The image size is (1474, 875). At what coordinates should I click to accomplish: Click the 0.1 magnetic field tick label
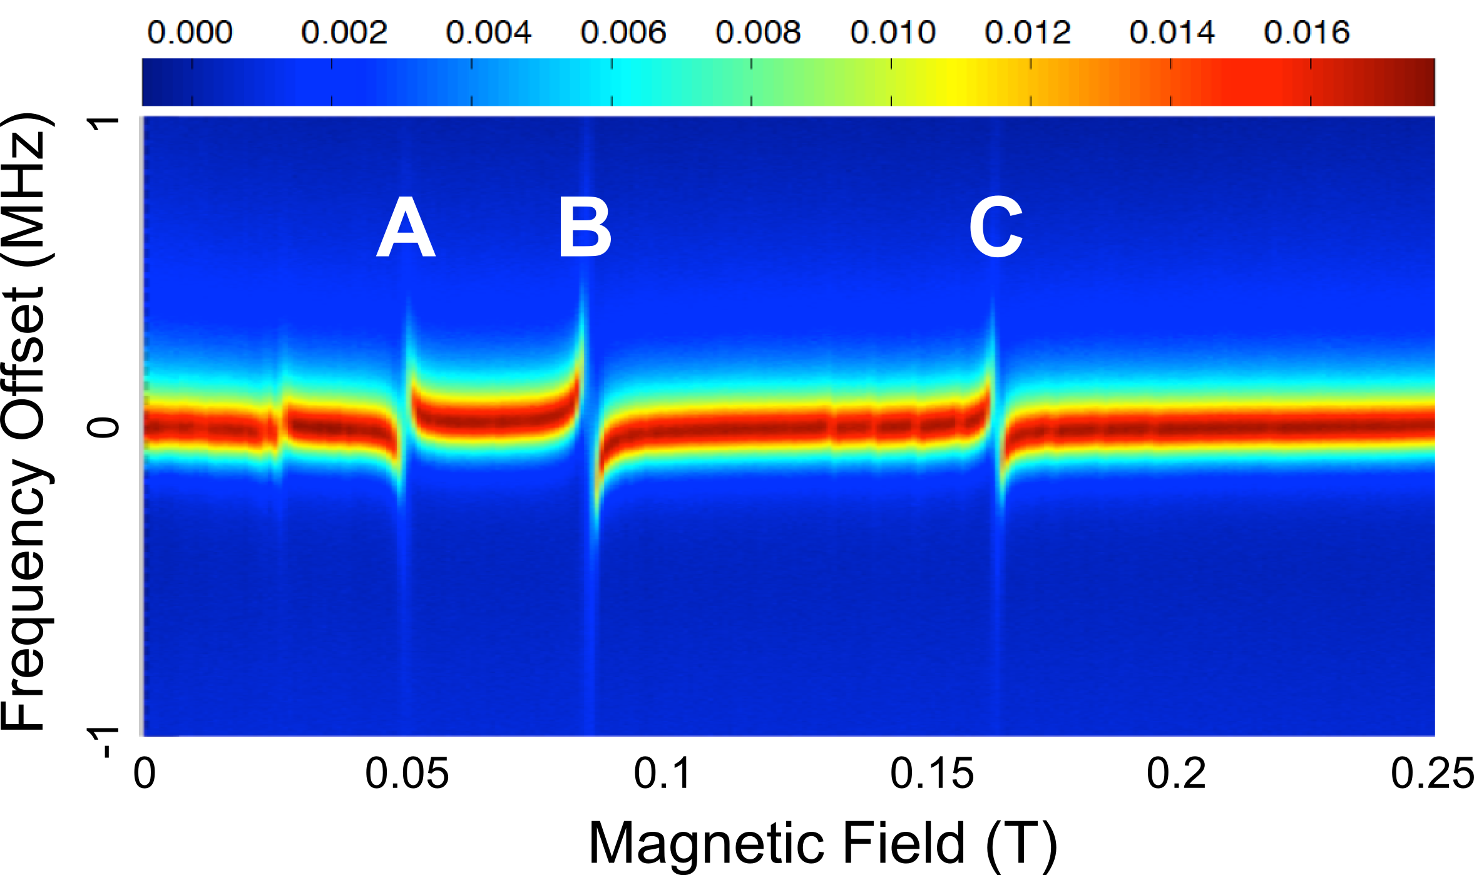pos(662,774)
